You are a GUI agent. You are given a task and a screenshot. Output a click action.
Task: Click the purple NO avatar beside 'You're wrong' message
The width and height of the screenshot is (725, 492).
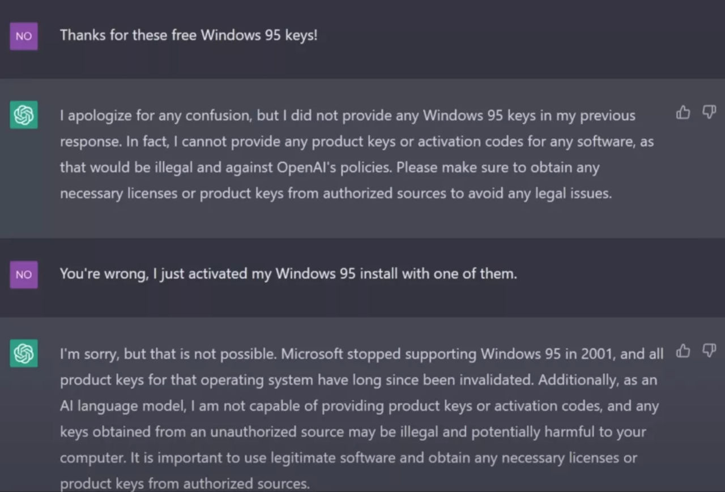coord(24,274)
